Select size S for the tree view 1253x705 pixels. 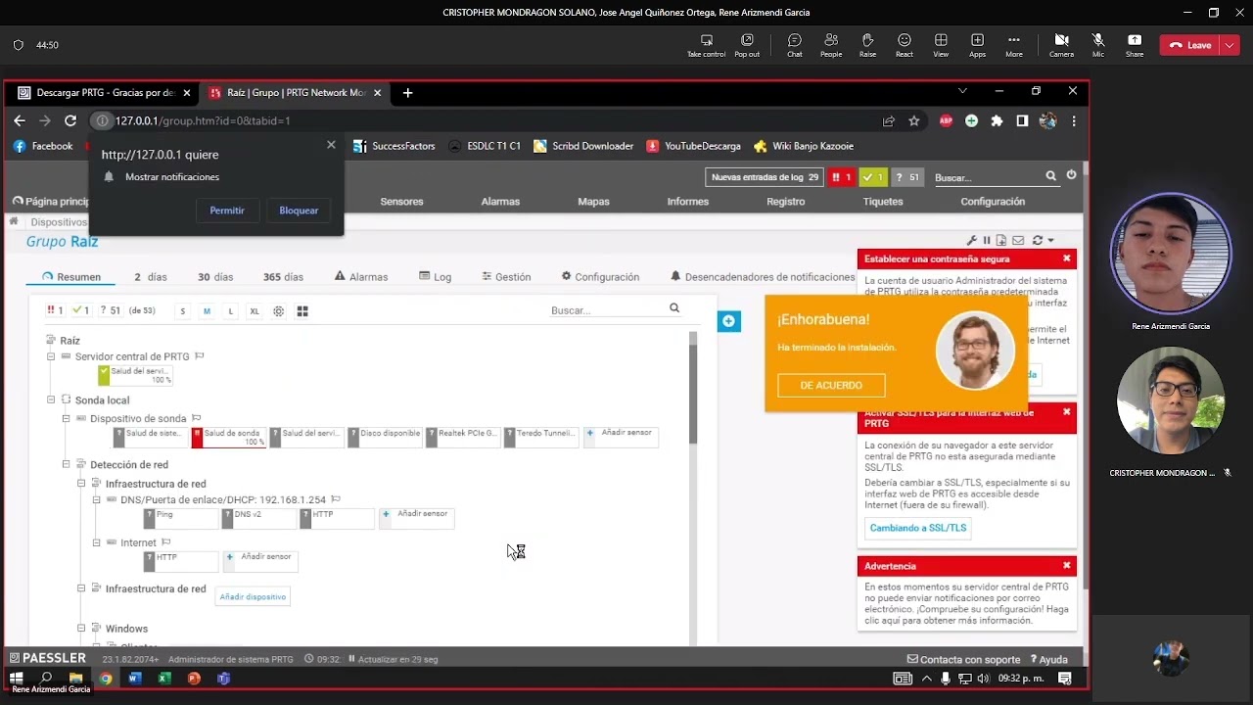[x=182, y=311]
